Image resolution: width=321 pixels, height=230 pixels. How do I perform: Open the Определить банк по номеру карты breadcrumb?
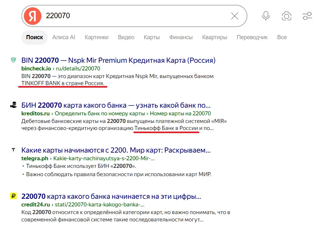(100, 113)
